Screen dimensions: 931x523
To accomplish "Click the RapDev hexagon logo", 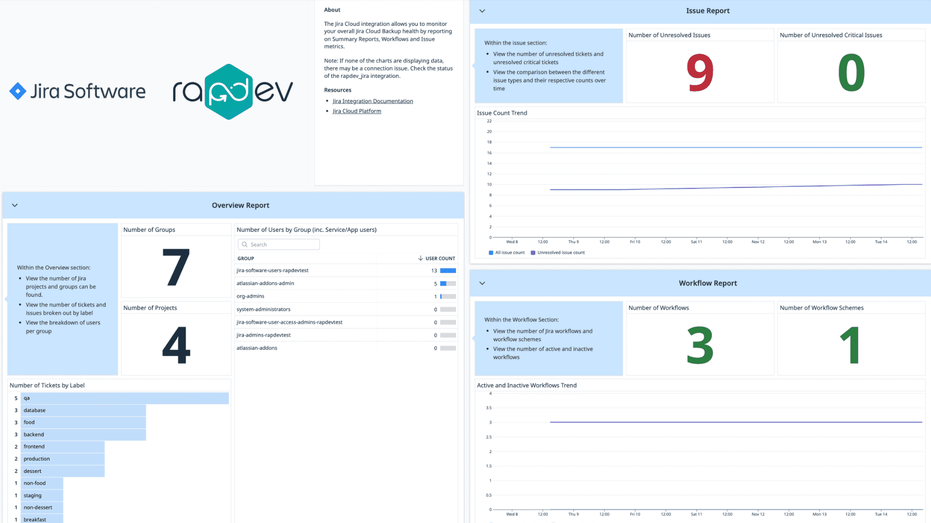I will [x=229, y=92].
